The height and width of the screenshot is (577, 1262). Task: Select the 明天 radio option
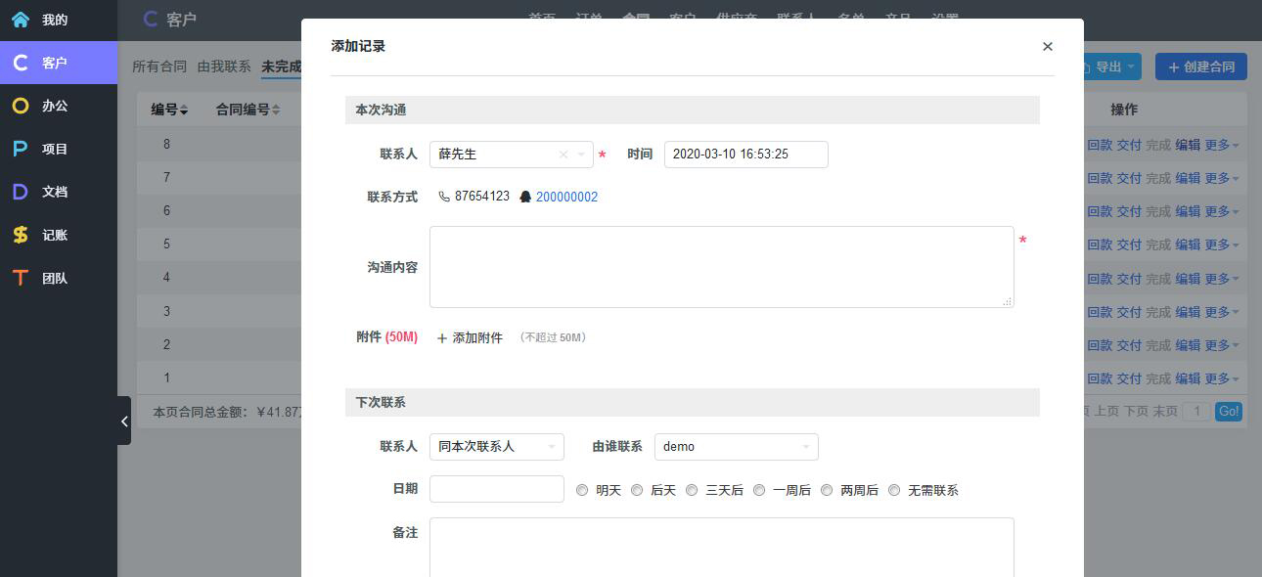click(582, 490)
